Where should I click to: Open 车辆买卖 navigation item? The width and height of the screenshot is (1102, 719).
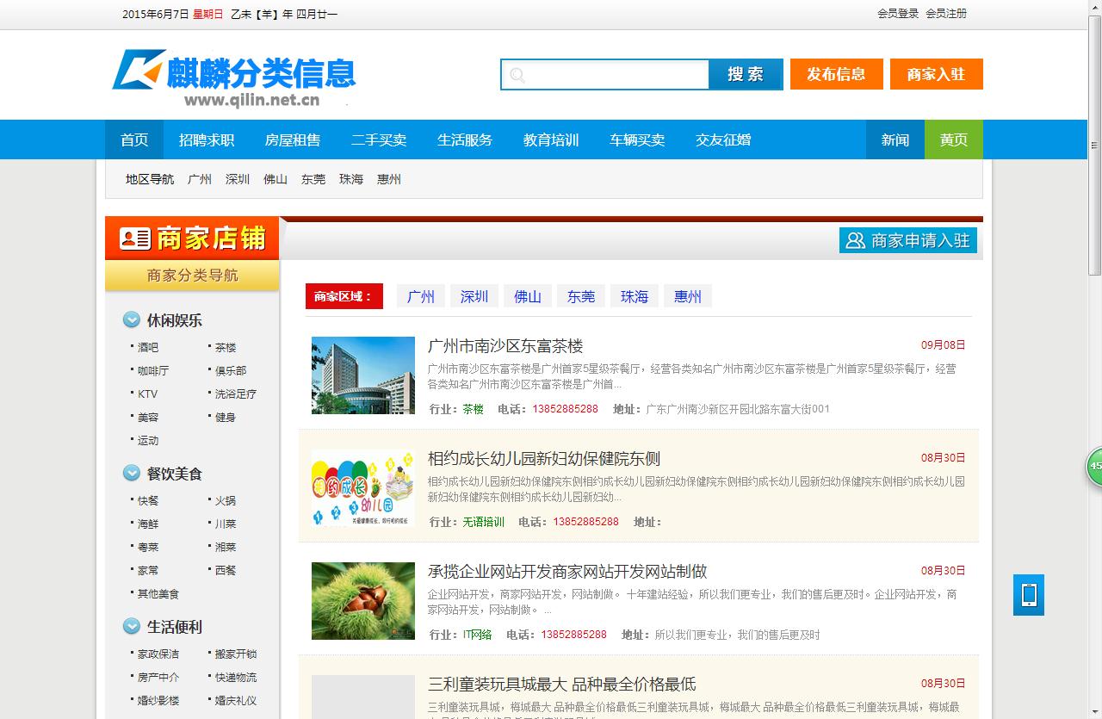pyautogui.click(x=637, y=139)
